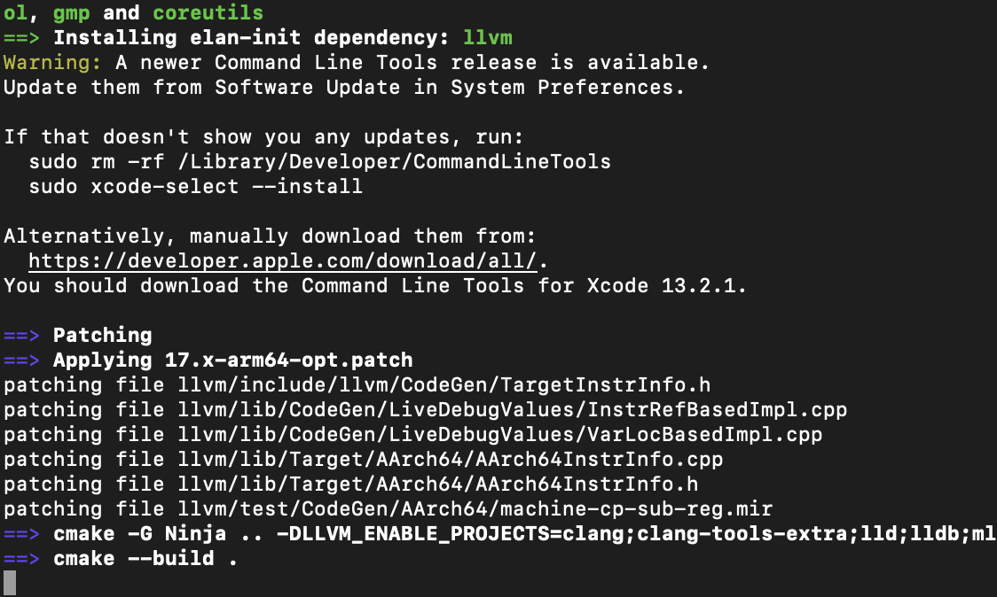This screenshot has height=597, width=997.
Task: Click the -DLLVM_ENABLE_PROJECTS cmake argument
Action: (x=637, y=533)
